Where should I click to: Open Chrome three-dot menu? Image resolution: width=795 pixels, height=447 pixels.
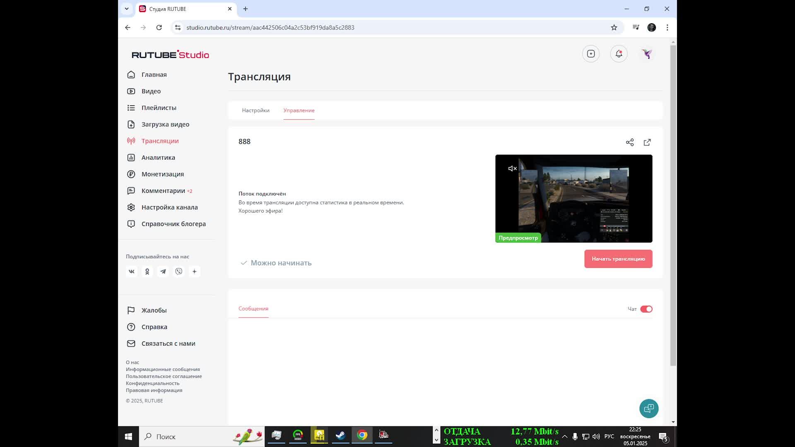click(667, 27)
